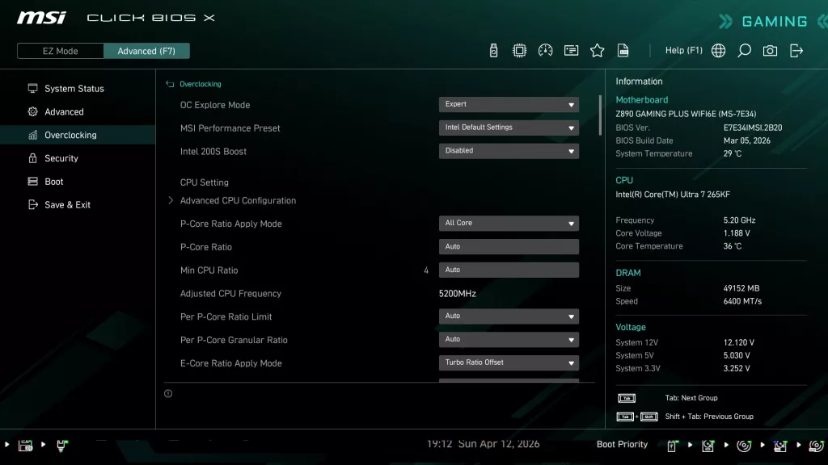Click the date and time 19:12 Sun Apr 12

(x=484, y=444)
